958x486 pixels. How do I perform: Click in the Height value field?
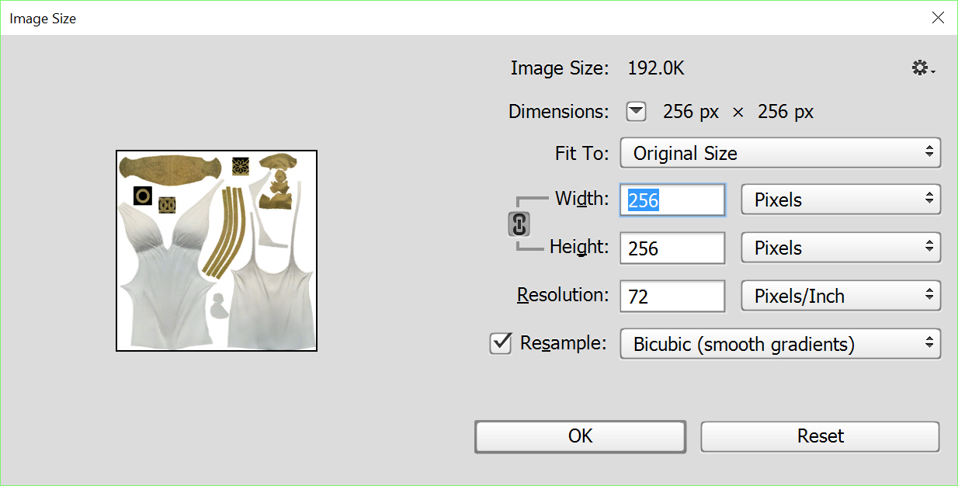click(672, 248)
